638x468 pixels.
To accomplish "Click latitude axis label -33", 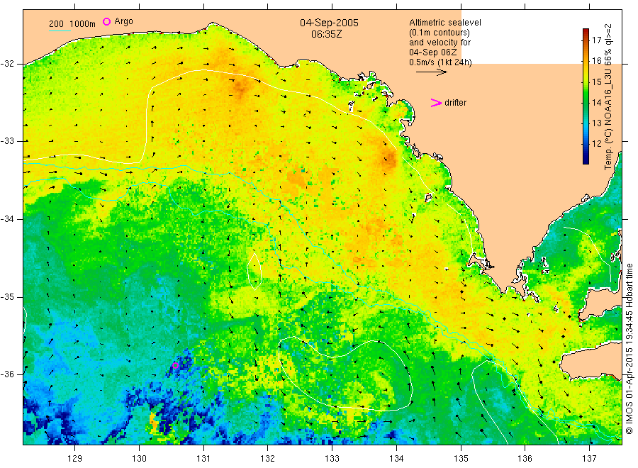I will point(7,141).
